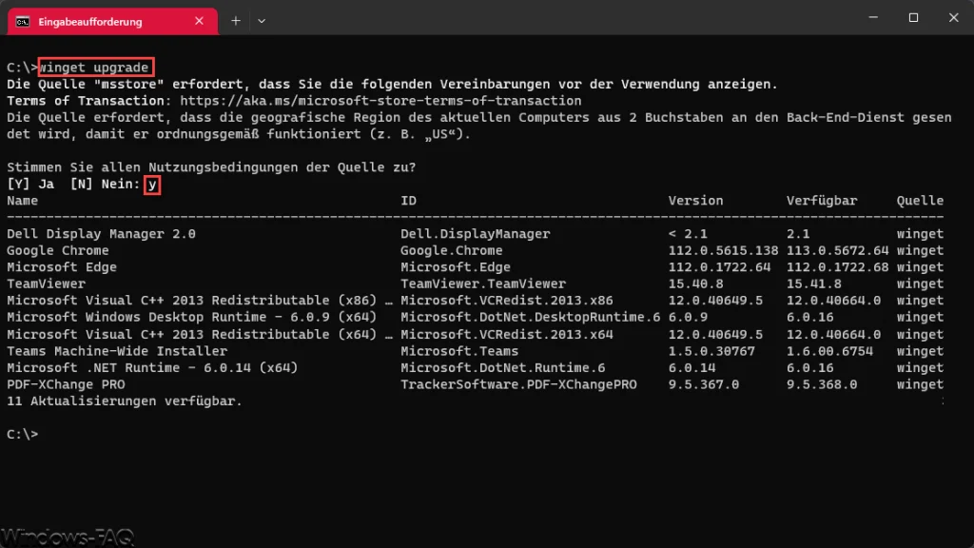Click the 'Microsoft.DotNet.Runtime.6' ID
Screen dimensions: 974x548
tap(503, 368)
